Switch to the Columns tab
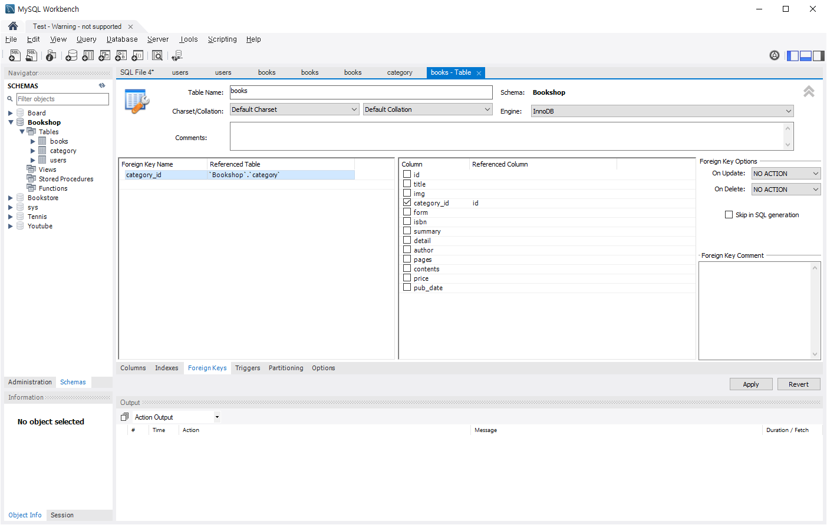 coord(133,368)
